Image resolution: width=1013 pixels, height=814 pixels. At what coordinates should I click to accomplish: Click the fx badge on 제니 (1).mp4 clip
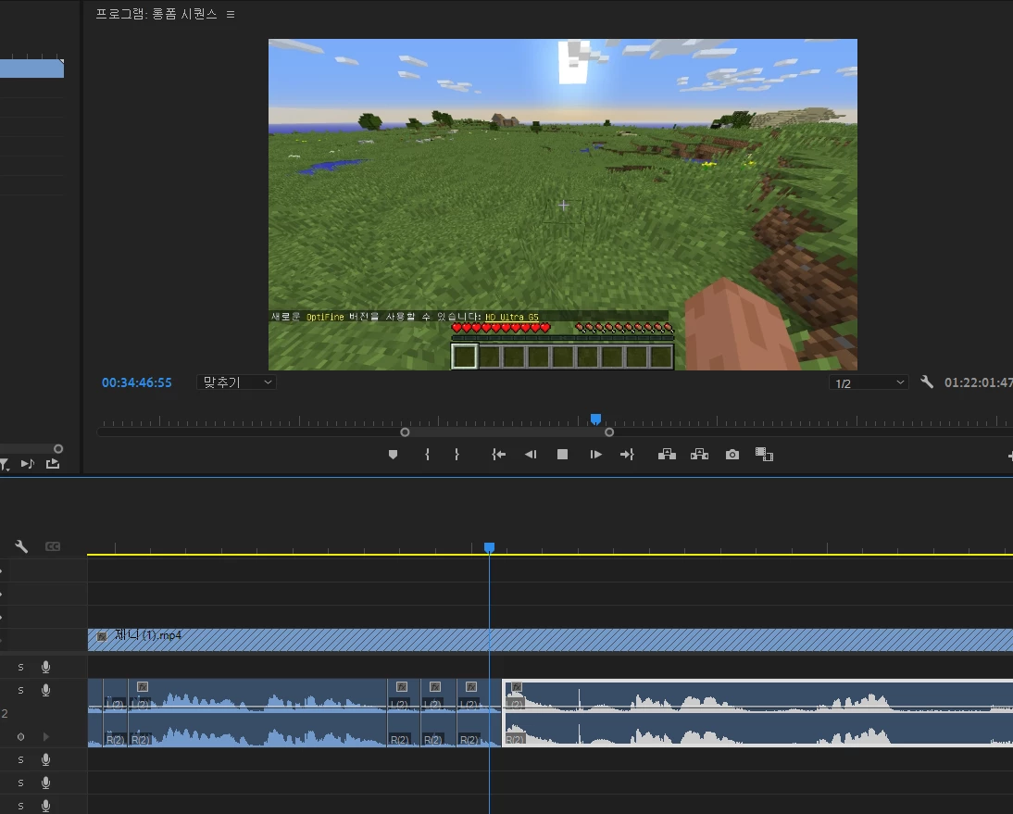click(102, 636)
